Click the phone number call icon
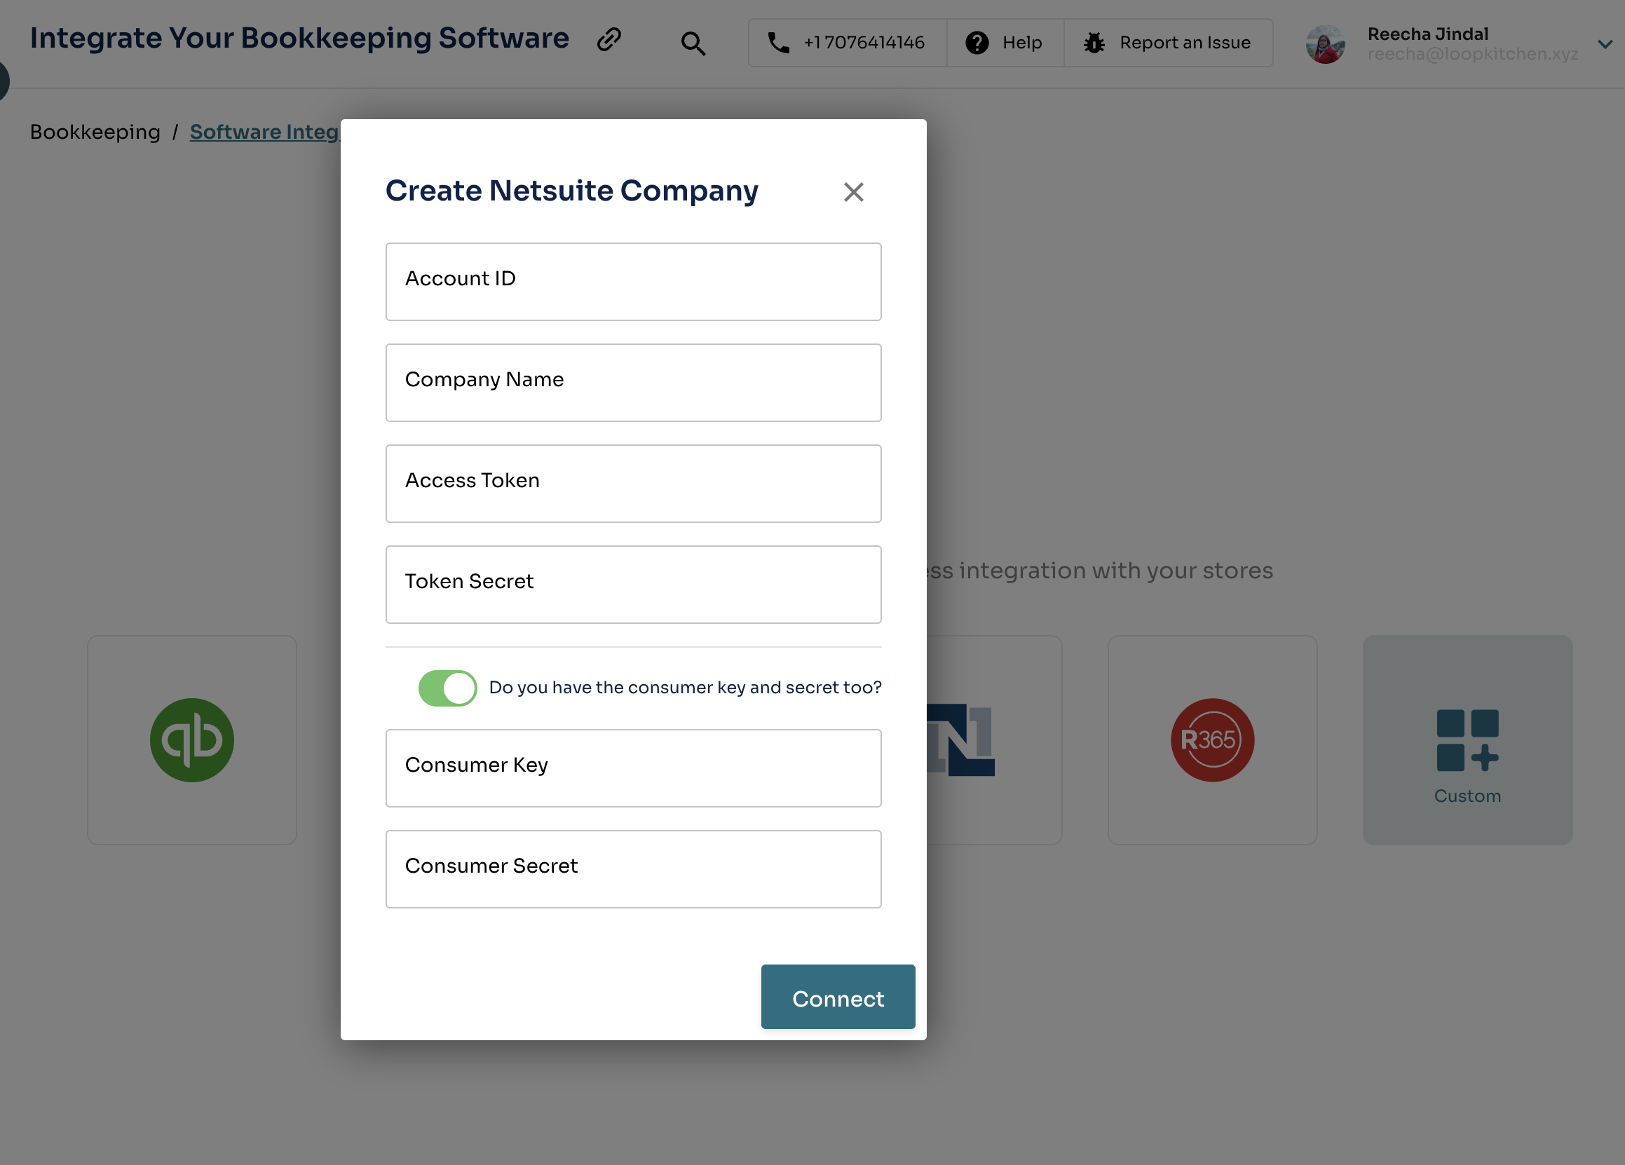This screenshot has width=1625, height=1165. 778,43
